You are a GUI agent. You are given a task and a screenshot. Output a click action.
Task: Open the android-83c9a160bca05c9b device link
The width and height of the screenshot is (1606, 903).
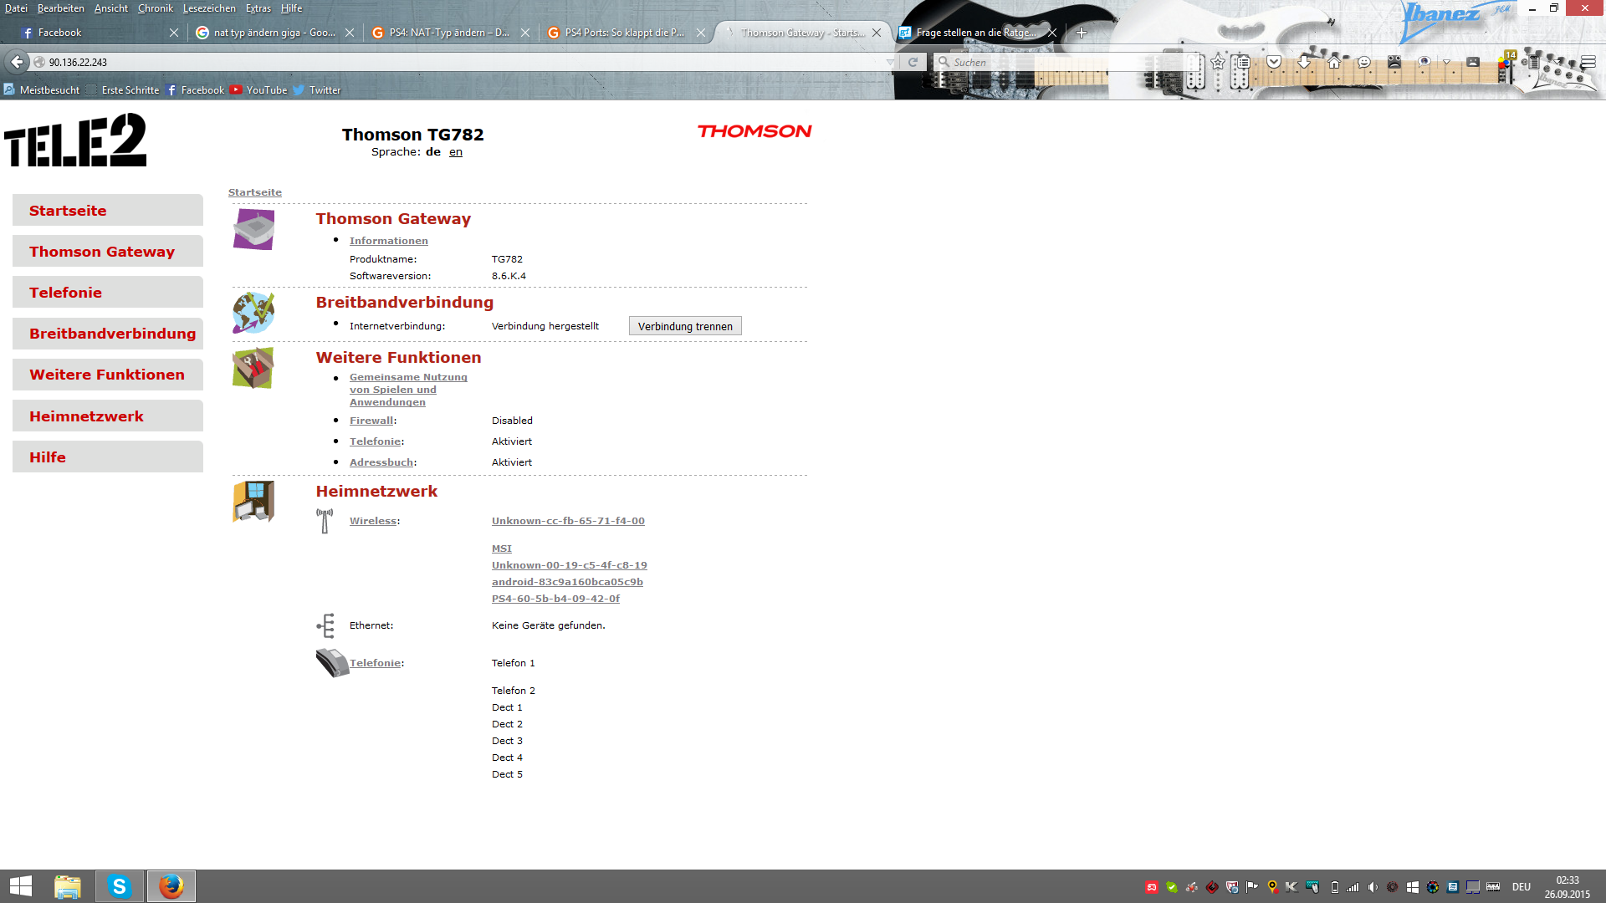point(567,582)
